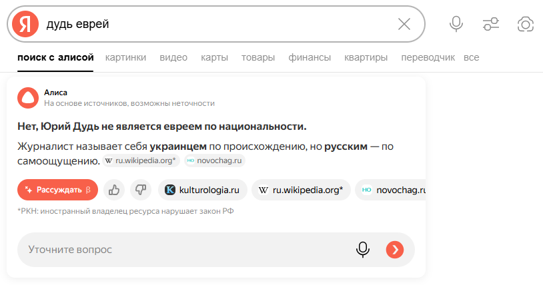Screen dimensions: 543x285
Task: Click the microphone in the Уточните вопрос field
Action: [363, 249]
